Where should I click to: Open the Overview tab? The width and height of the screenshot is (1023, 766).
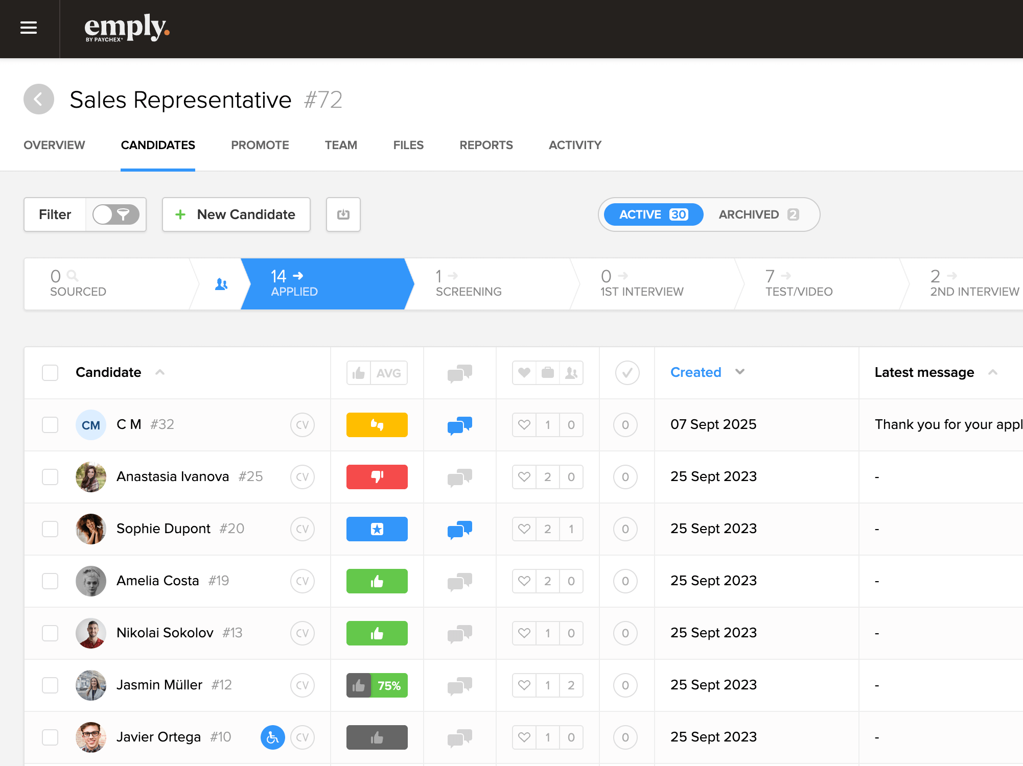[x=54, y=145]
